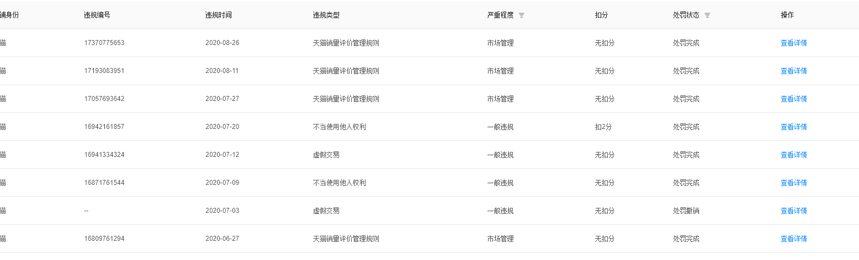The width and height of the screenshot is (859, 260).
Task: Open 查看详情 for violation 17057693642
Action: coord(794,99)
